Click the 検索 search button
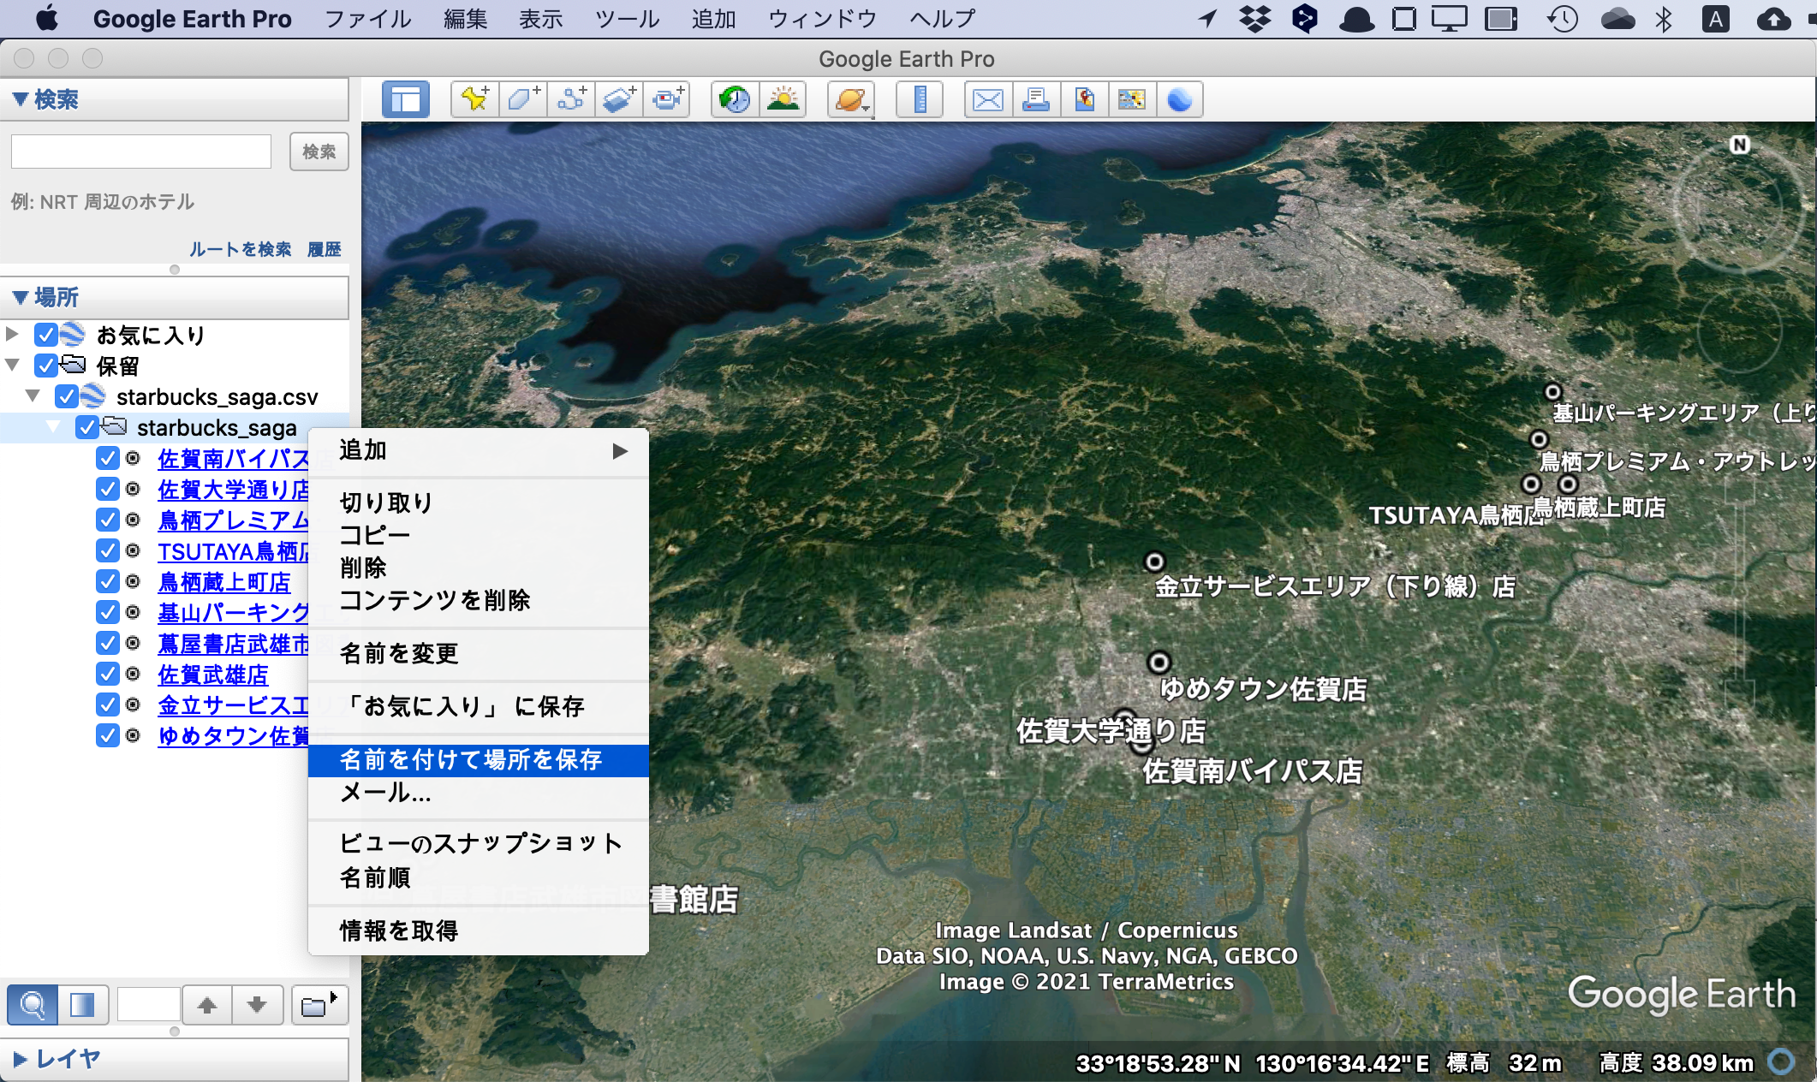 pos(319,152)
